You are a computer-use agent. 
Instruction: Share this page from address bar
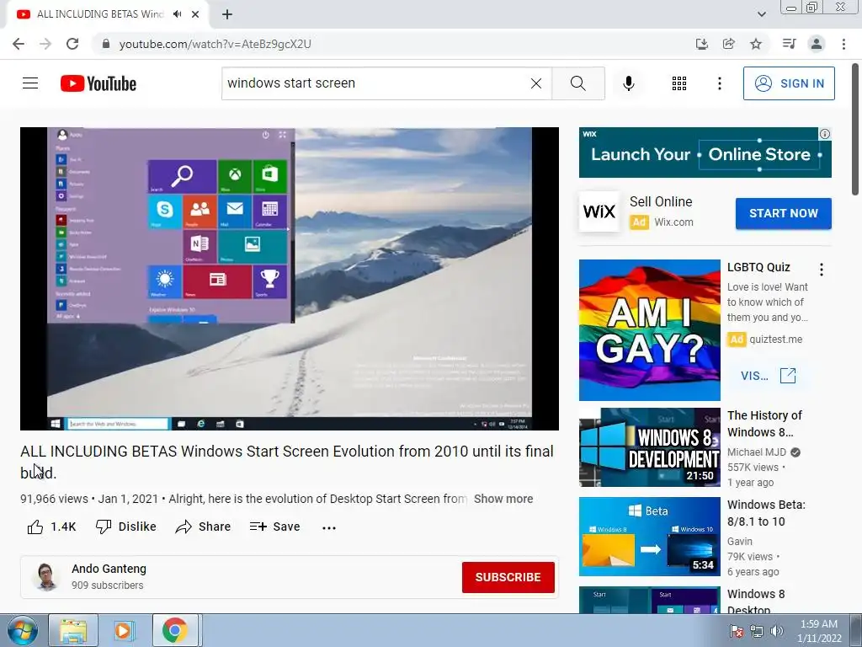729,44
